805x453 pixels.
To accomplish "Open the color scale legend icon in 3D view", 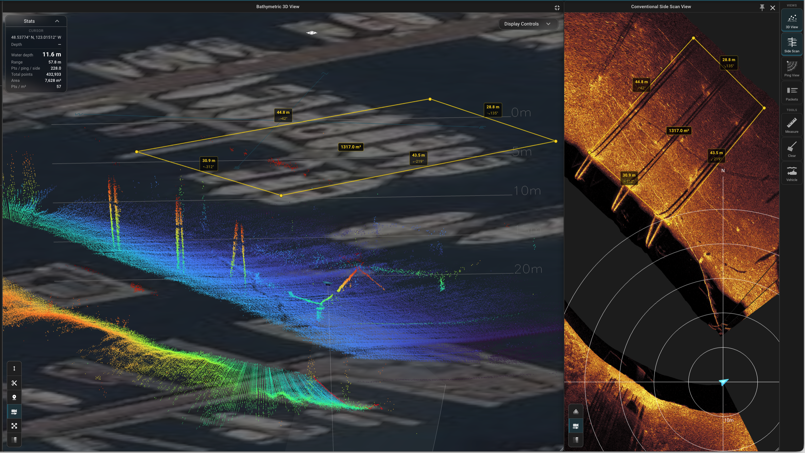I will [14, 440].
